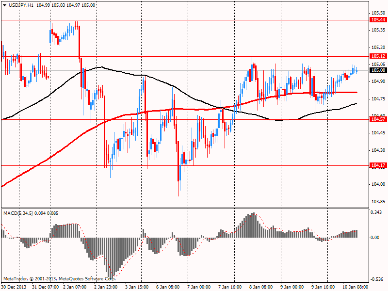
Task: Select the 104.57 red price level label
Action: click(x=378, y=119)
